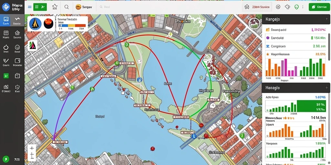Screen dimensions: 331x165
Task: Toggle the green square sidebar button
Action: click(6, 75)
